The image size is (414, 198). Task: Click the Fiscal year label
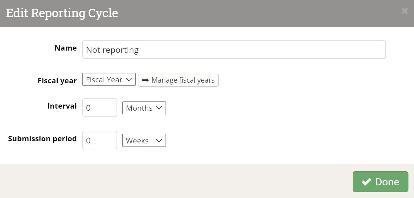point(57,81)
